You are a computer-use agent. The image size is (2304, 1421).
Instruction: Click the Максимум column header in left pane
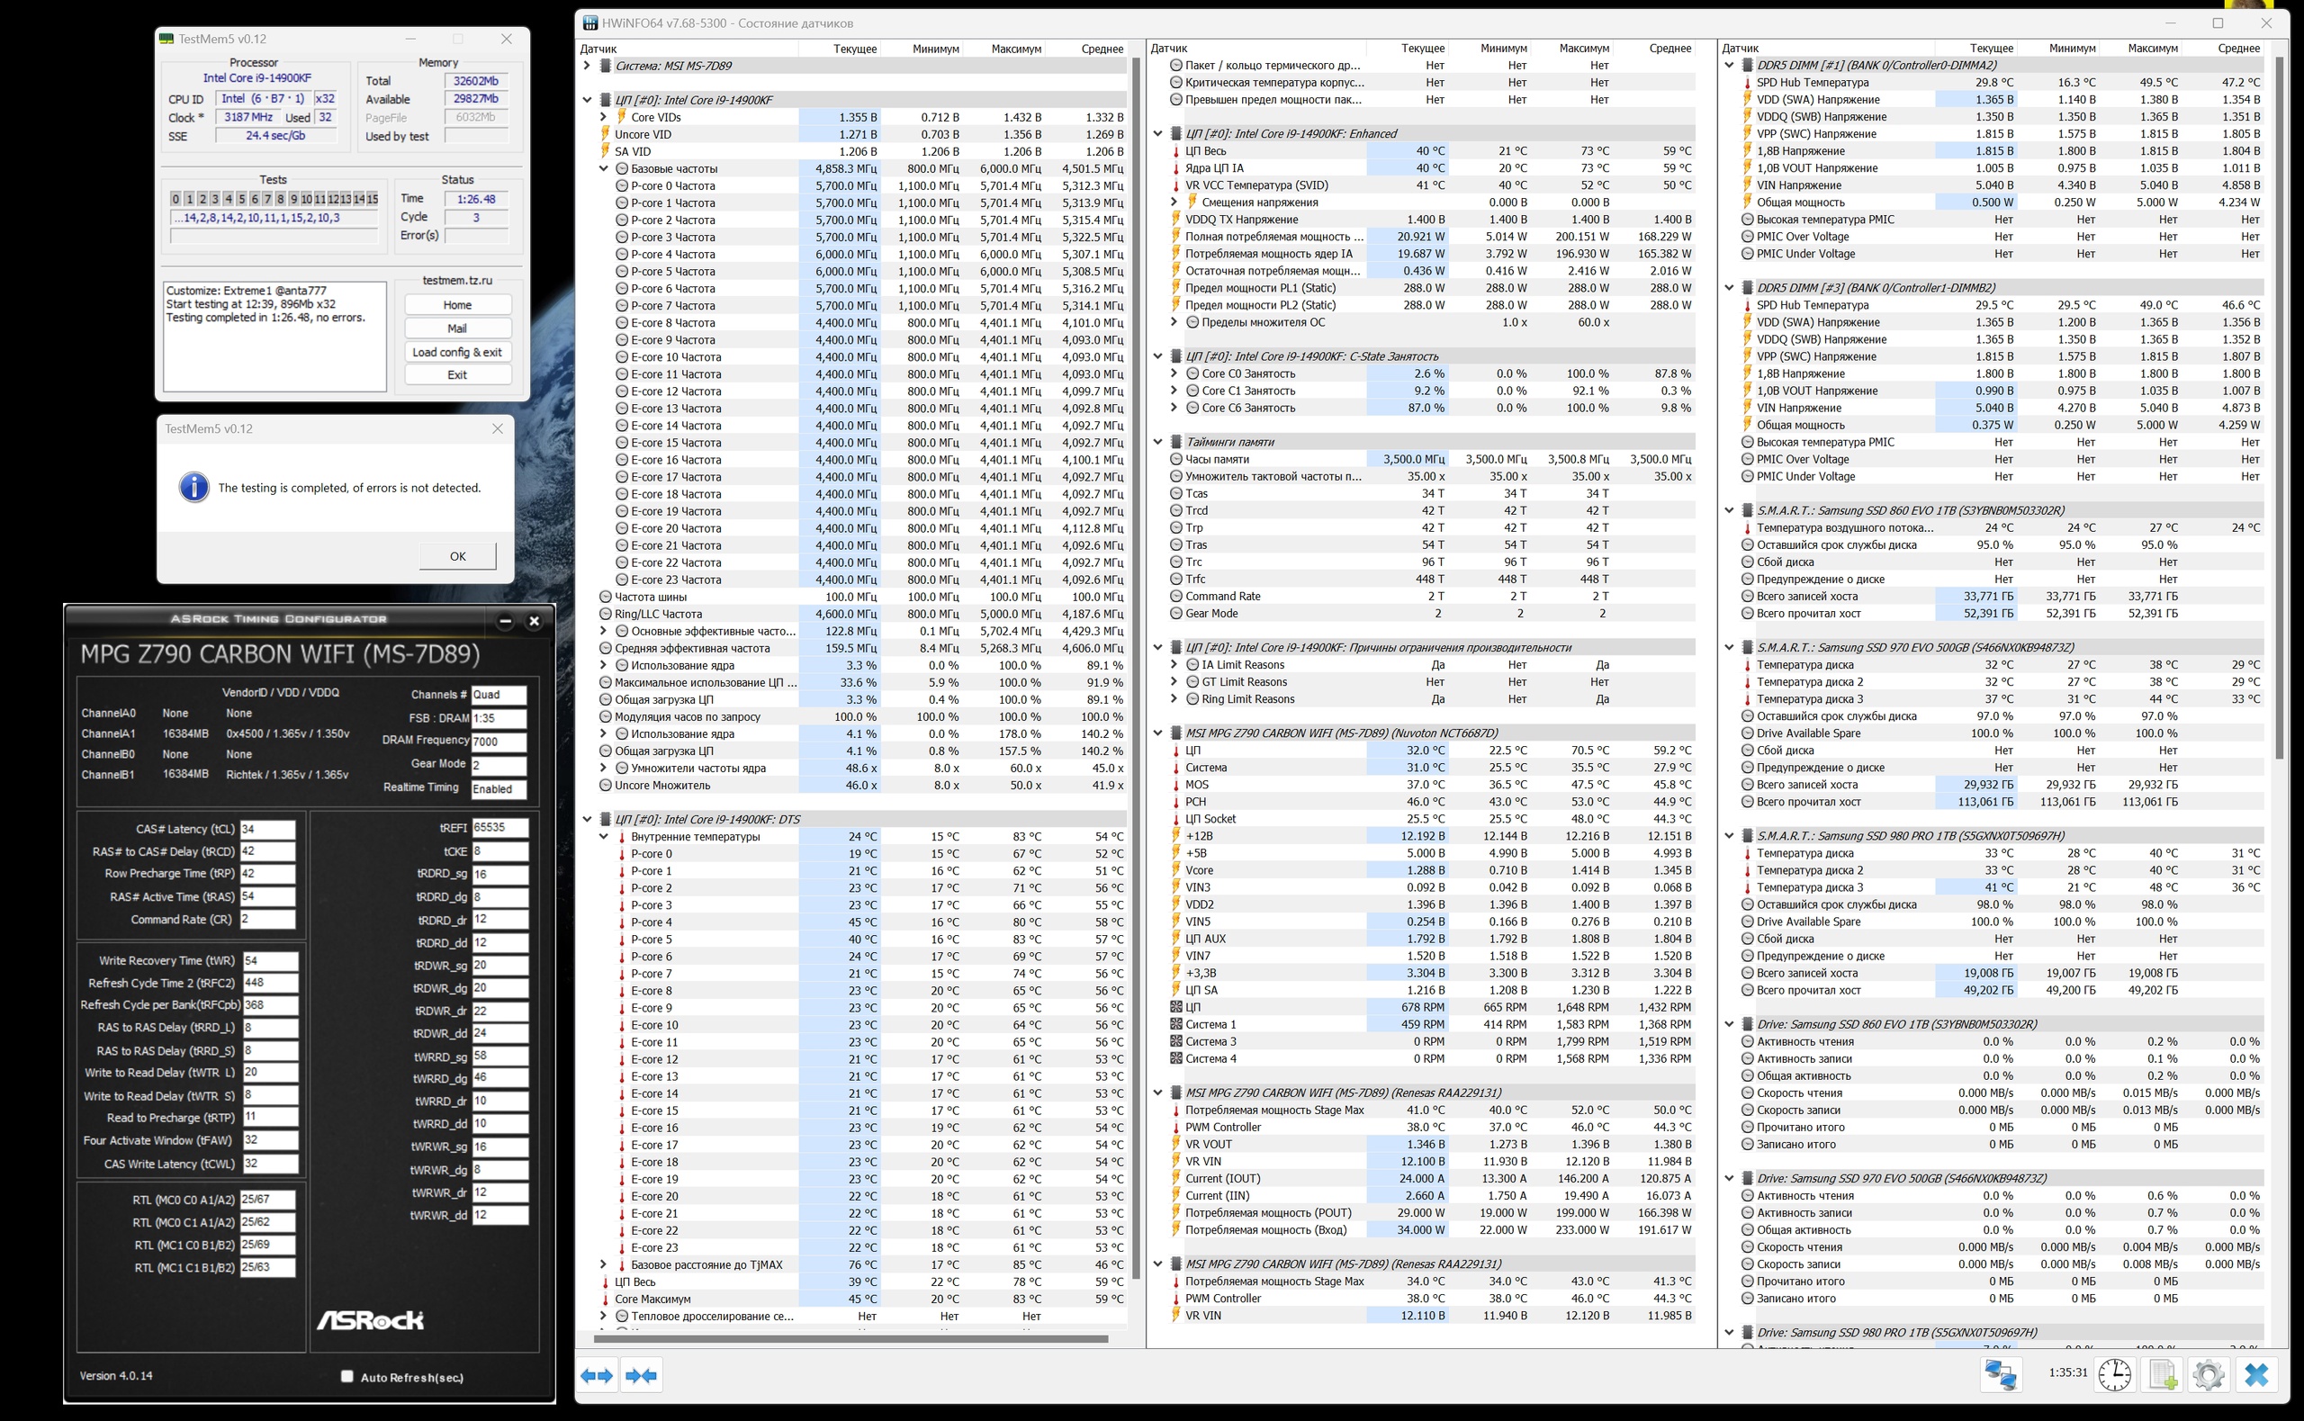[1015, 48]
